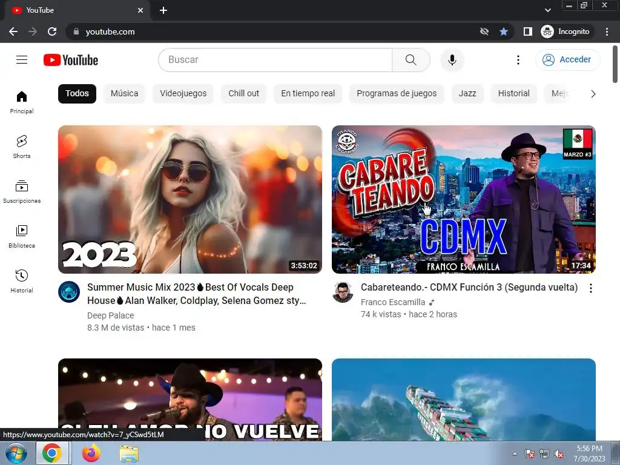Click the page vertical scrollbar
The width and height of the screenshot is (620, 465).
[615, 64]
